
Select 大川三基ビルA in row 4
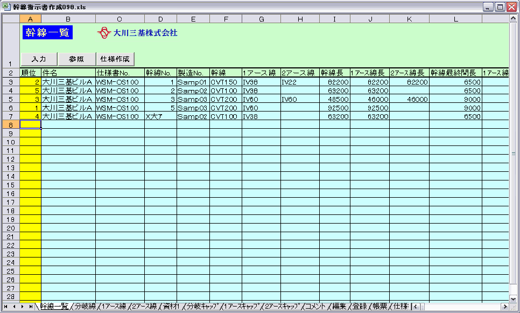[x=68, y=91]
